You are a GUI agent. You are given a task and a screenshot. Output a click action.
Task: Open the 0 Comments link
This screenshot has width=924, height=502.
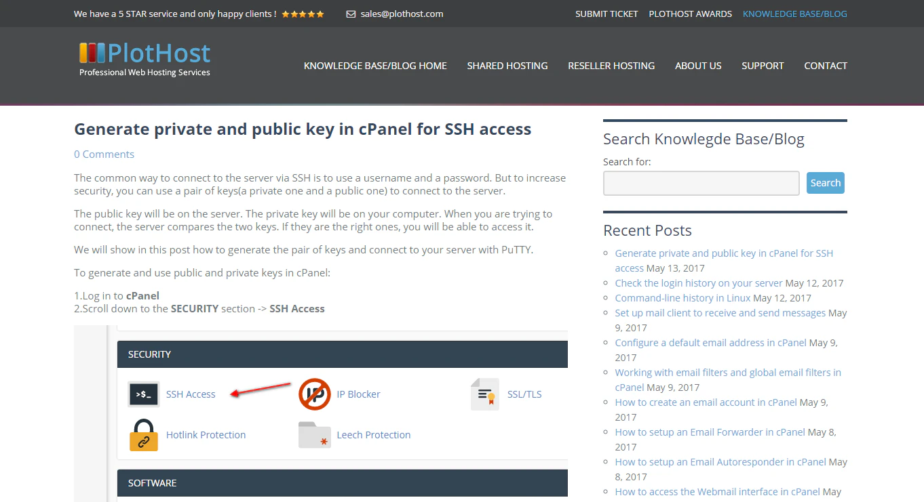104,154
